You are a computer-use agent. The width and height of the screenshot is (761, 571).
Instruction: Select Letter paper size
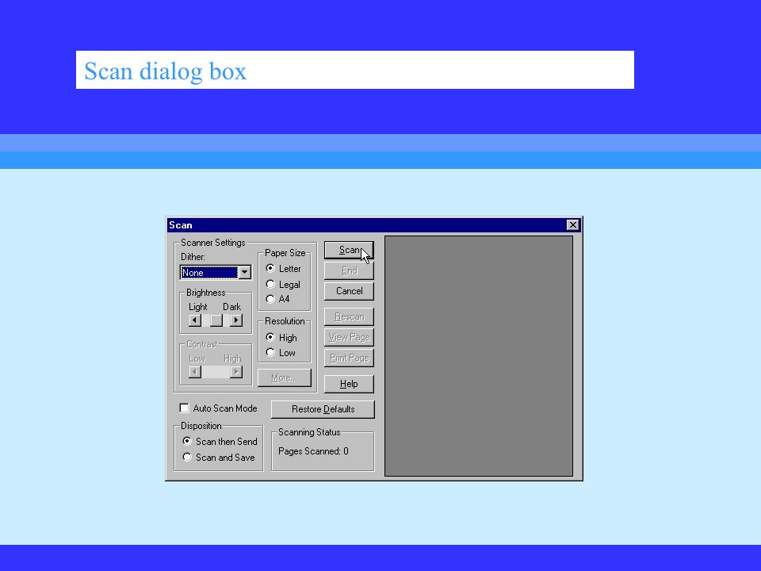[x=284, y=269]
